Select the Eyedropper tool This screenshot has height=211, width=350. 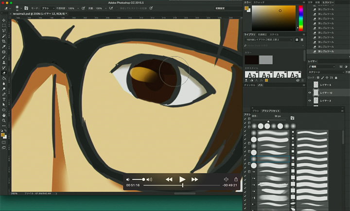[x=4, y=47]
